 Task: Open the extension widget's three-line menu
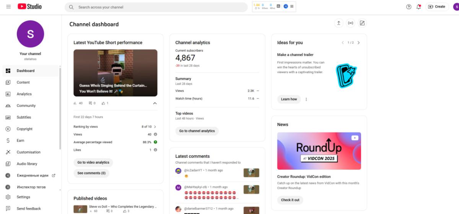tap(292, 6)
